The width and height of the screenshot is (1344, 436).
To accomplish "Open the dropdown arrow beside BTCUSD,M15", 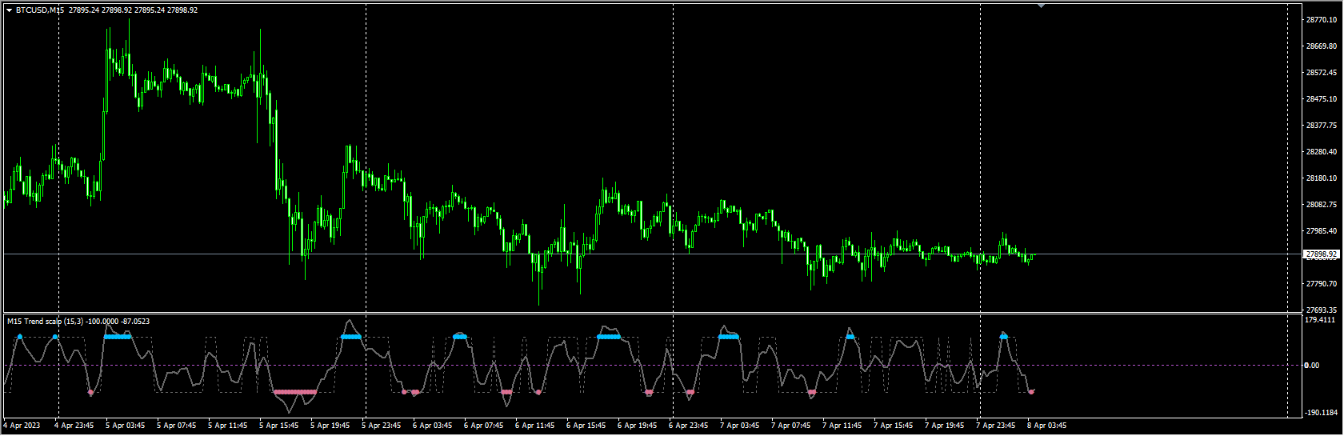I will click(x=9, y=10).
